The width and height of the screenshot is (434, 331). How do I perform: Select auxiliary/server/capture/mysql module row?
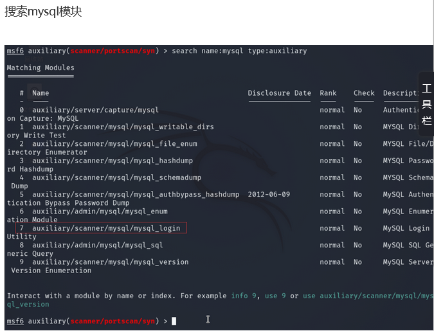pyautogui.click(x=95, y=110)
